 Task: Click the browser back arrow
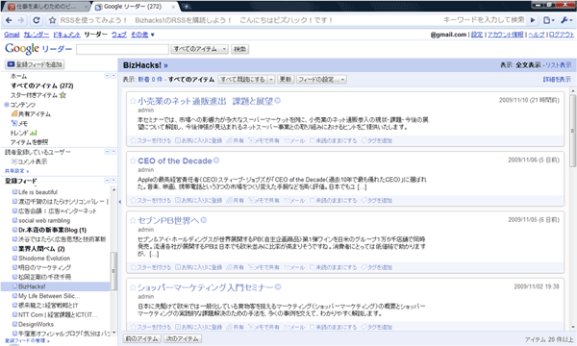pyautogui.click(x=9, y=20)
